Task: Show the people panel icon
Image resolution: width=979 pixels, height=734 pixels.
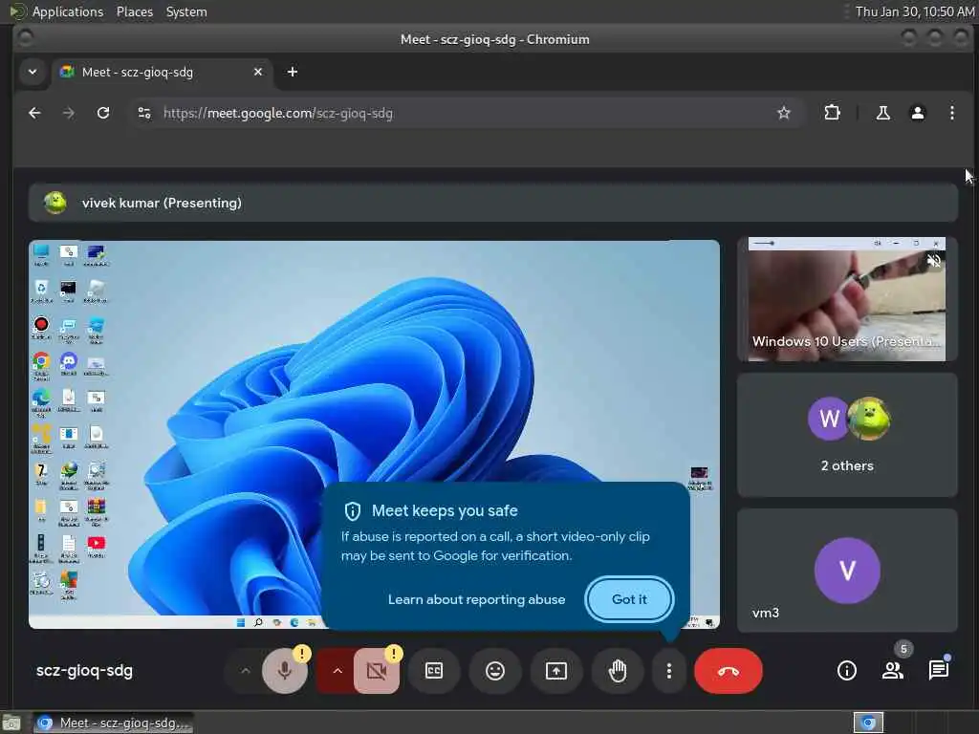Action: pyautogui.click(x=893, y=671)
